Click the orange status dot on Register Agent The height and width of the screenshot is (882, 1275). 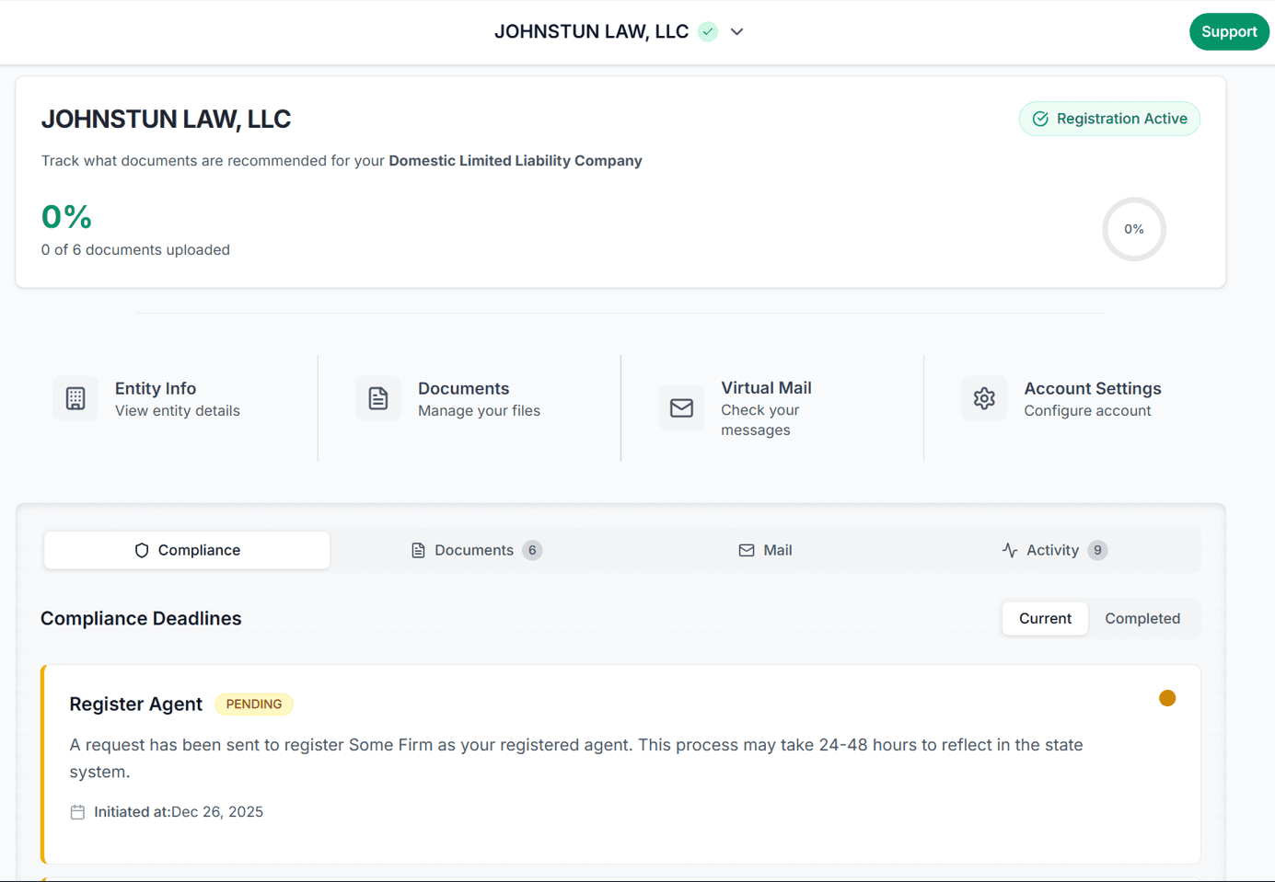tap(1167, 698)
